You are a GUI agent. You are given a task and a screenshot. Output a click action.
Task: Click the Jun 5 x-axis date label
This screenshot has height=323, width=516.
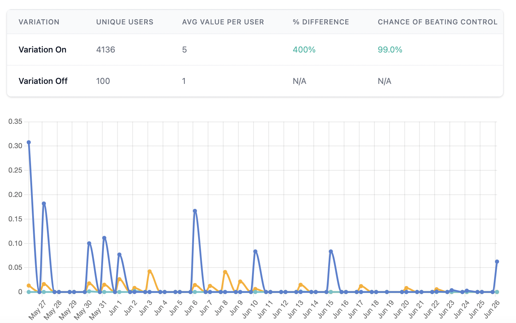(x=176, y=308)
